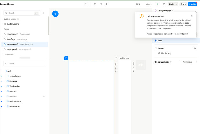Click the Global Variants info icon
200x134 pixels.
coord(170,62)
